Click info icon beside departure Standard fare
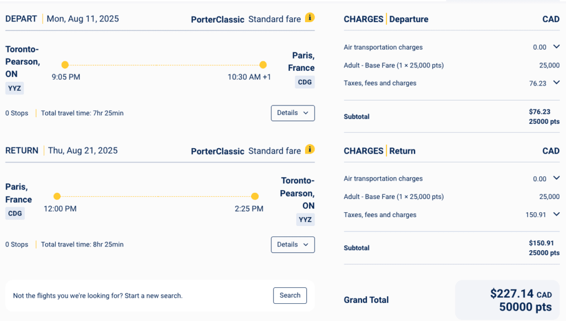This screenshot has width=566, height=321. click(310, 18)
